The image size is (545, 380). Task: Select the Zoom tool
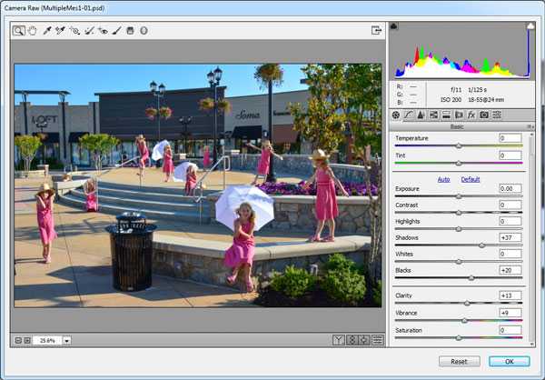click(x=19, y=30)
